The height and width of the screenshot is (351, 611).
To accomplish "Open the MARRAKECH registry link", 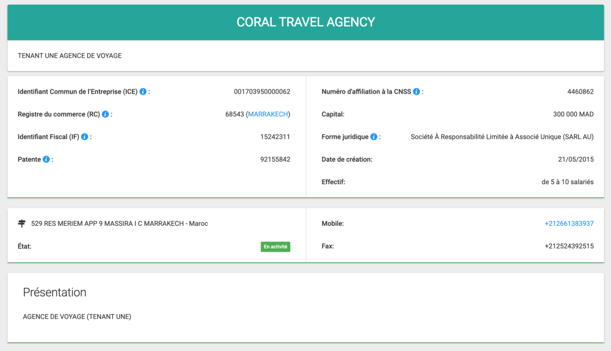I will coord(268,114).
